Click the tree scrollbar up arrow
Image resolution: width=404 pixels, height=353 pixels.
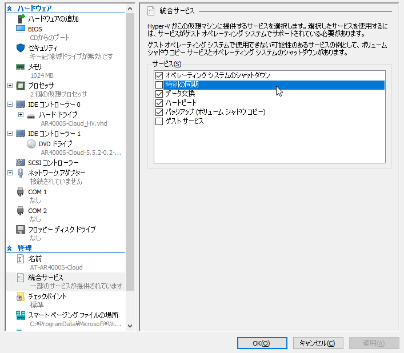(130, 9)
